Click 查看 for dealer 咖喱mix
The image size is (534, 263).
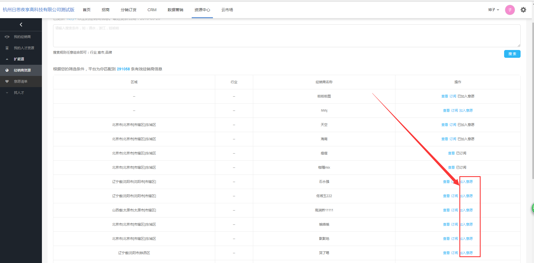(451, 168)
